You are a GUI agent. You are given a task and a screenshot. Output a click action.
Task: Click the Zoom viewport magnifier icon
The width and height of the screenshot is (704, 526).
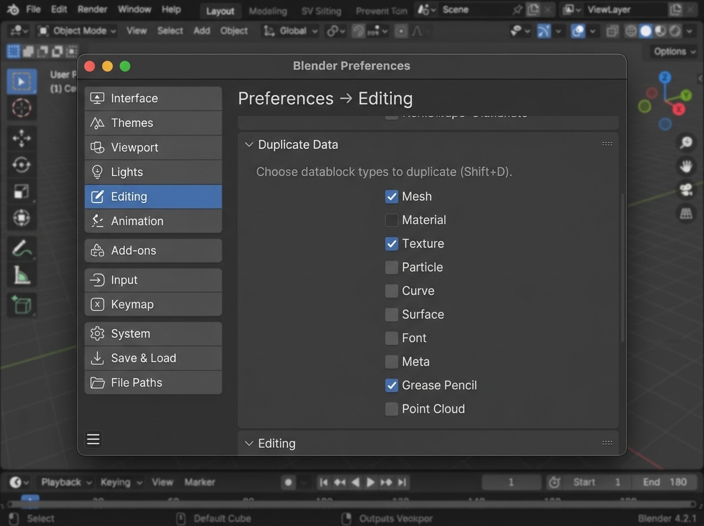coord(685,143)
